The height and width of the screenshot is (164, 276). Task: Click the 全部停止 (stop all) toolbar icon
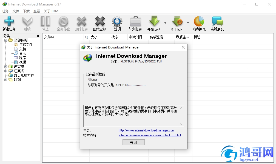[63, 21]
